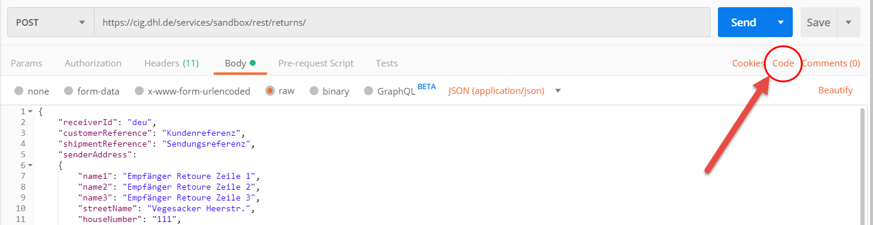Select the none body type
Screen dimensions: 873x225
tap(19, 91)
